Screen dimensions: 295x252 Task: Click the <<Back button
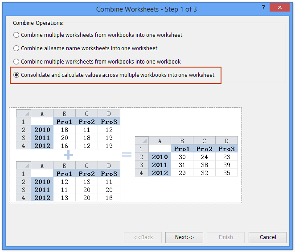point(143,237)
